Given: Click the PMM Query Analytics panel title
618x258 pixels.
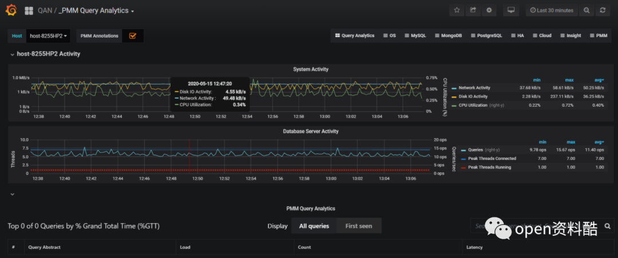Looking at the screenshot, I should pyautogui.click(x=311, y=208).
